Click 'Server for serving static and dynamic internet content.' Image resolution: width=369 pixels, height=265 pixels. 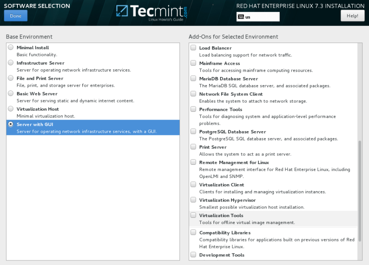(x=75, y=101)
